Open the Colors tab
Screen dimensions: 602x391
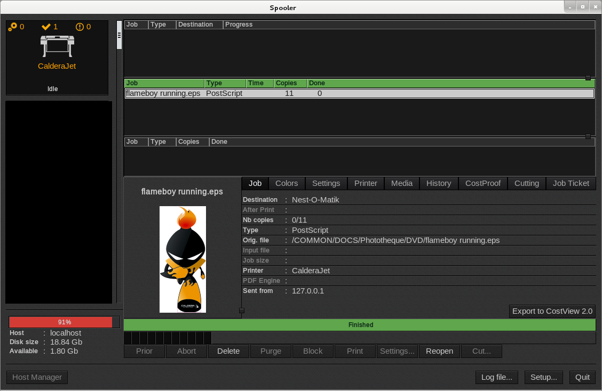tap(287, 183)
